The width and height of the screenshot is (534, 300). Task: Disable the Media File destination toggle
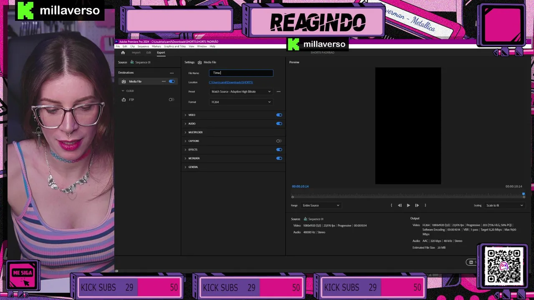(171, 82)
